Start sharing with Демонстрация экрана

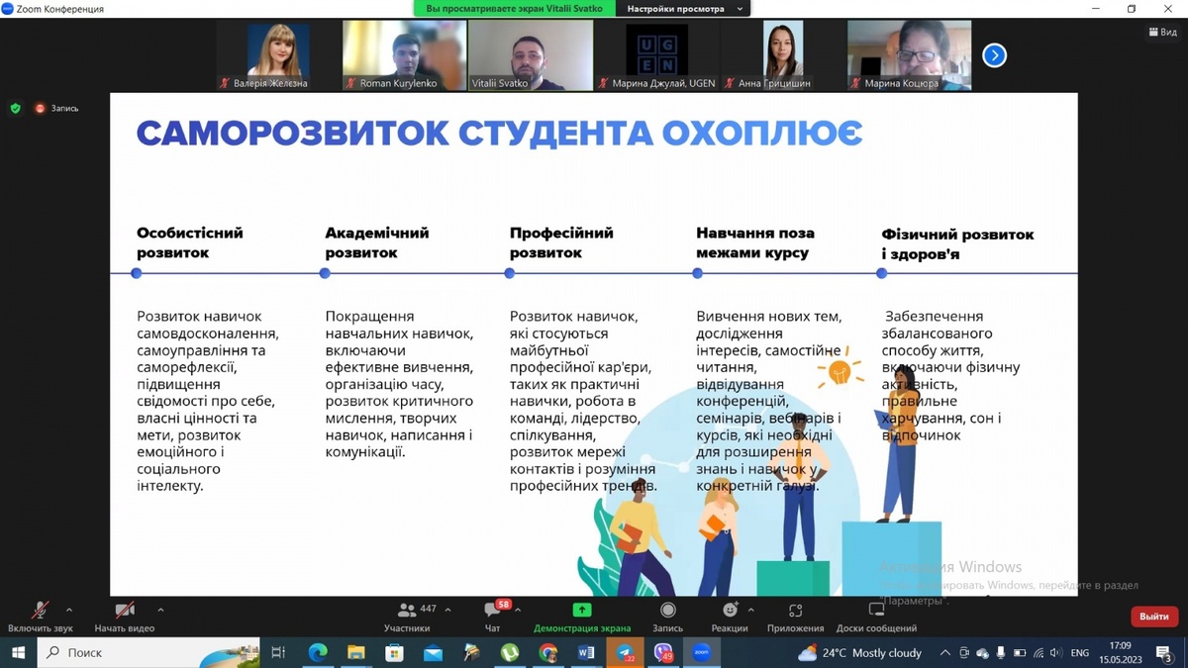click(x=582, y=617)
